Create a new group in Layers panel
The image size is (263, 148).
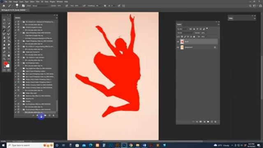point(208,122)
